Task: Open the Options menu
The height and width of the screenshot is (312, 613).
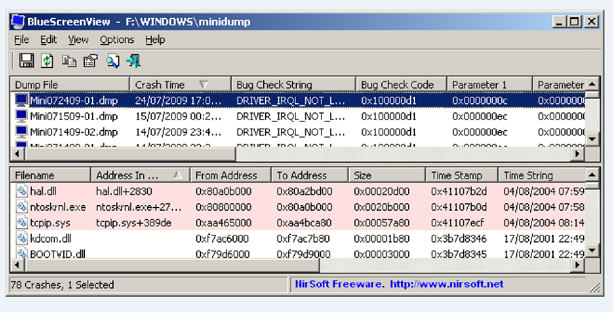Action: (x=117, y=39)
